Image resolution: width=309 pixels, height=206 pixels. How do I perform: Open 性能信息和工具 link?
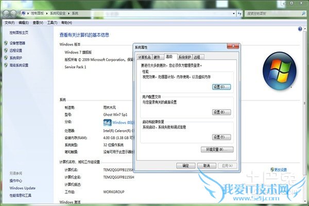(21, 195)
